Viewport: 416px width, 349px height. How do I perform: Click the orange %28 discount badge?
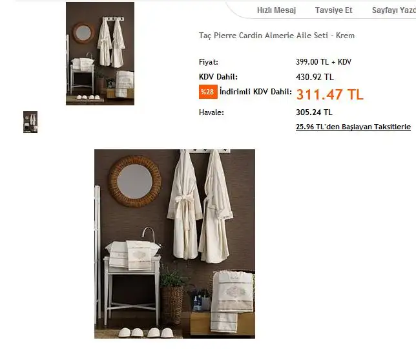pos(208,92)
